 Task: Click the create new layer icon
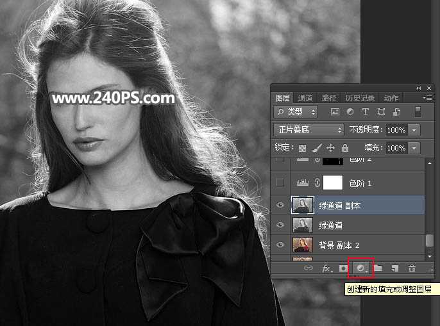(395, 268)
